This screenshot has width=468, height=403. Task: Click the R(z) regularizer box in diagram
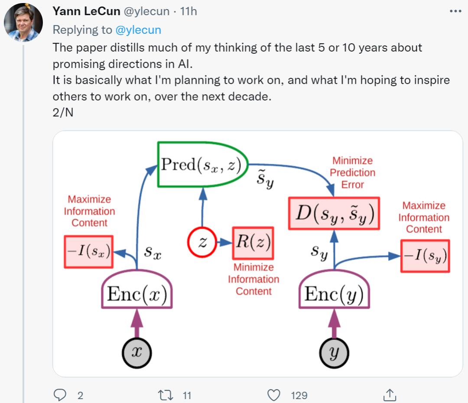(253, 243)
